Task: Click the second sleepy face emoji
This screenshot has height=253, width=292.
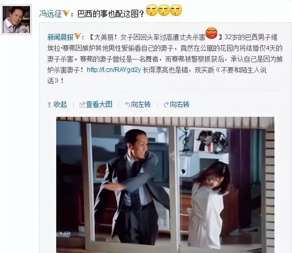Action: click(x=164, y=10)
